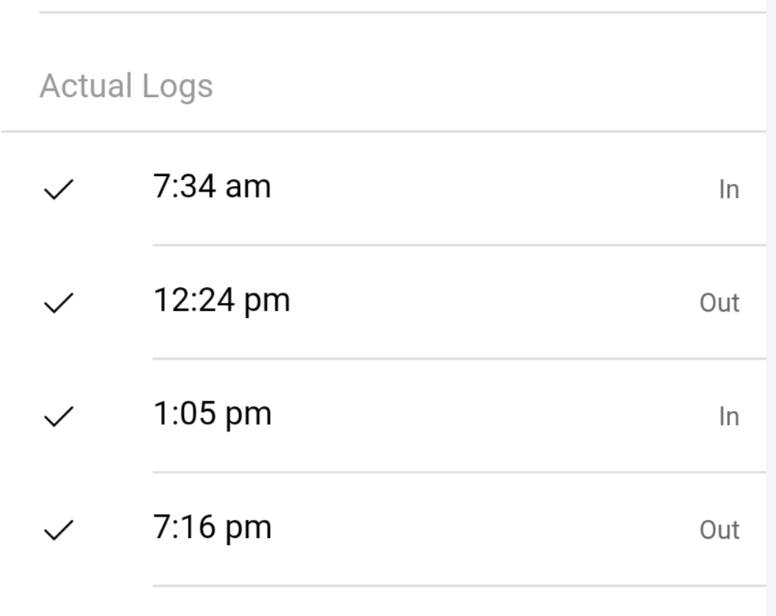Click the checkmark icon beside 7:34 am
The image size is (776, 616).
pos(58,189)
